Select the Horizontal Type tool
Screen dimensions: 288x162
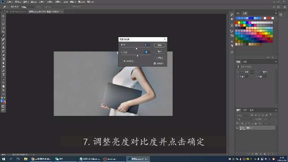click(3, 74)
